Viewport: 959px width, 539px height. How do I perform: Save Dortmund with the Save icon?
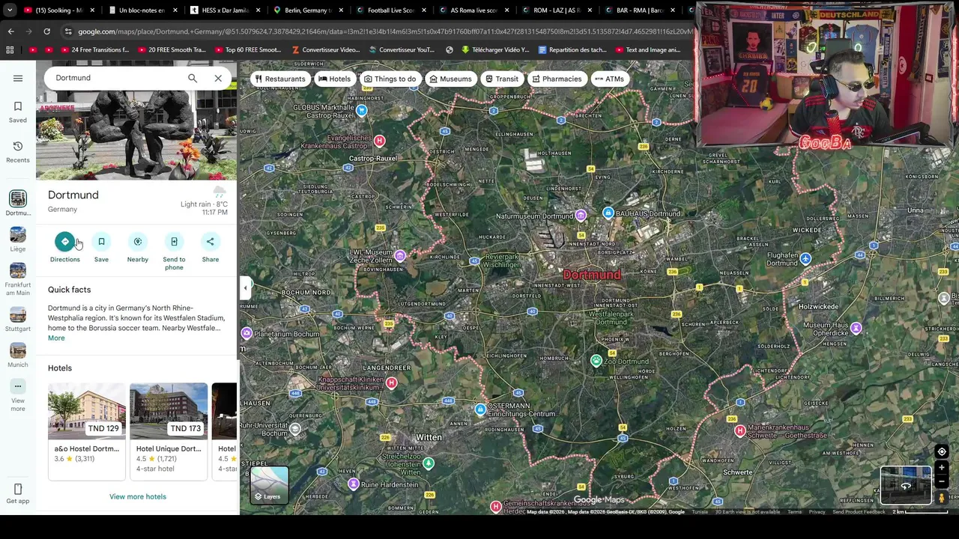101,242
